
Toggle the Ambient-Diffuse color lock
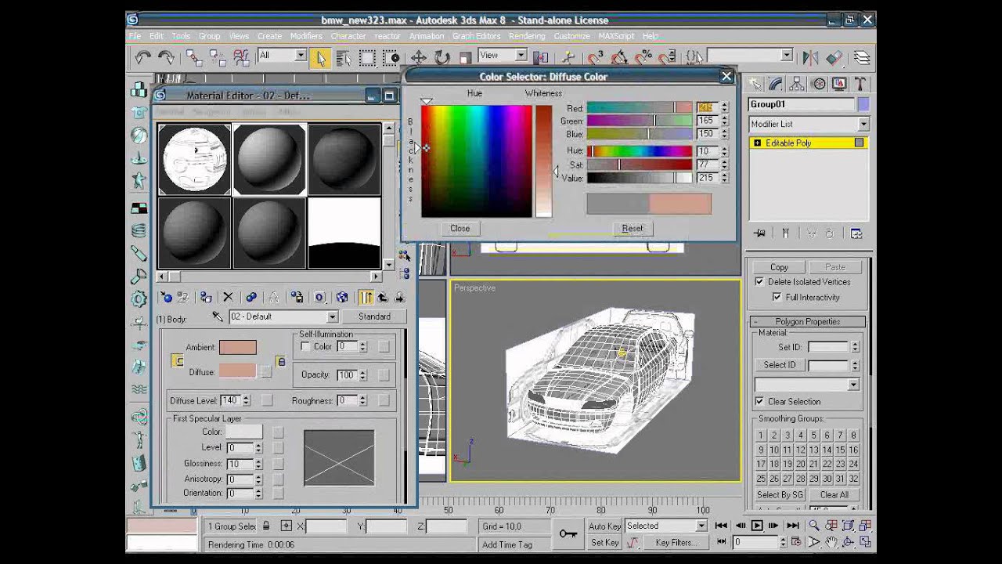click(x=178, y=360)
